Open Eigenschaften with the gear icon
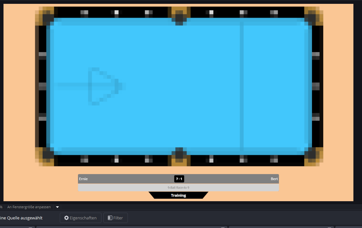362x228 pixels. (80, 218)
